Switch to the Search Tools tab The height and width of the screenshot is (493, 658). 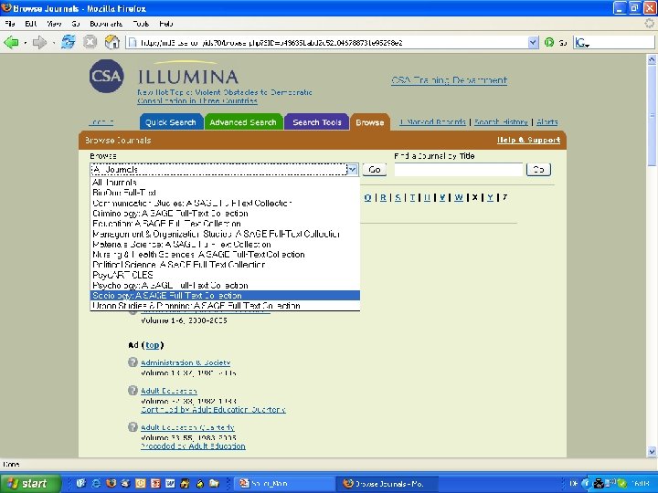click(317, 122)
